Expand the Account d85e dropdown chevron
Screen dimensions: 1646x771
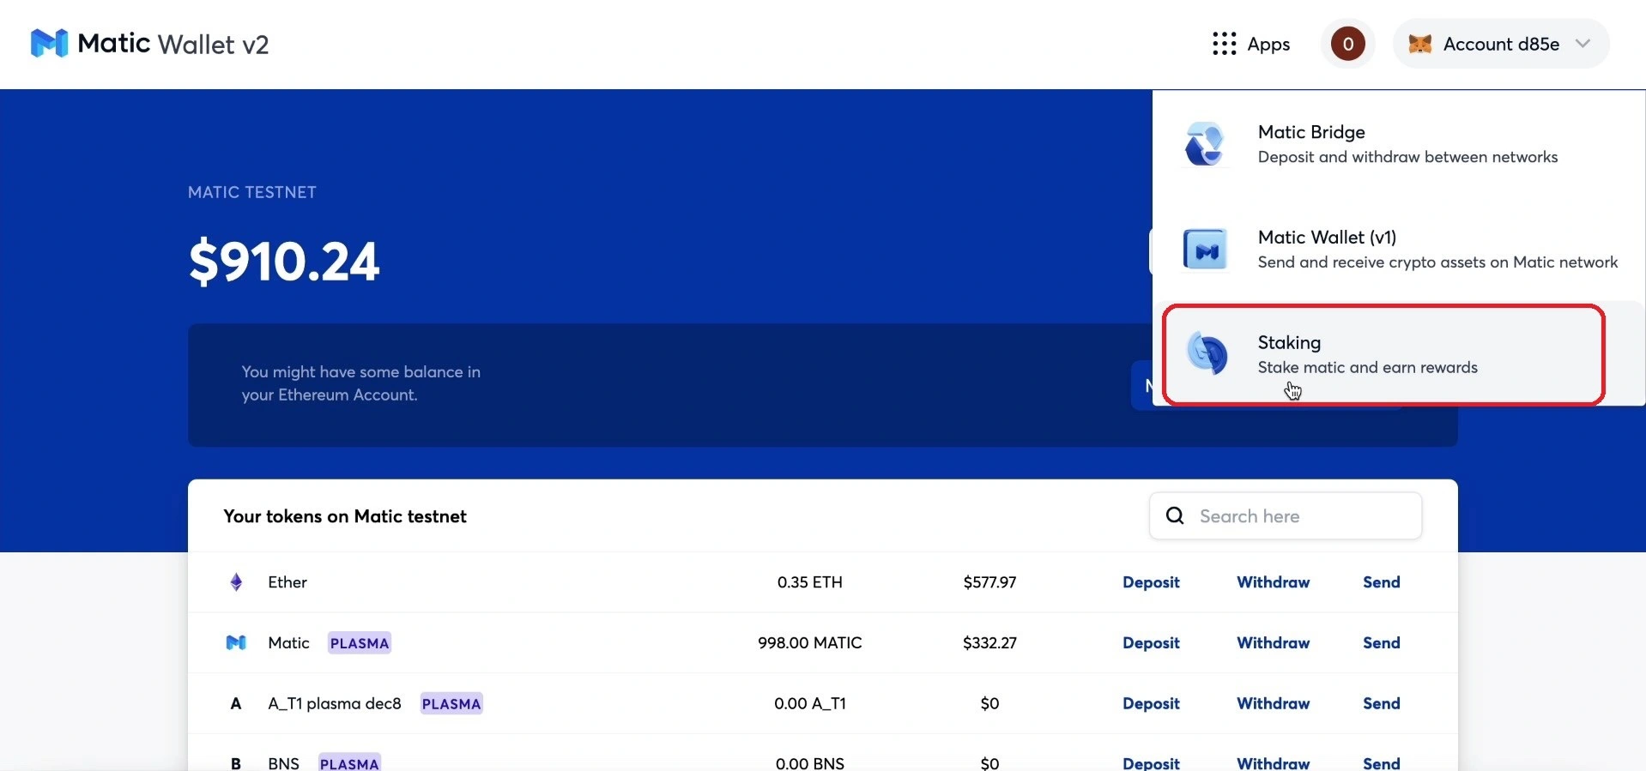coord(1582,44)
